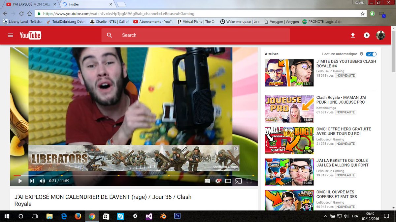This screenshot has width=396, height=222.
Task: Skip to the next video
Action: [32, 181]
